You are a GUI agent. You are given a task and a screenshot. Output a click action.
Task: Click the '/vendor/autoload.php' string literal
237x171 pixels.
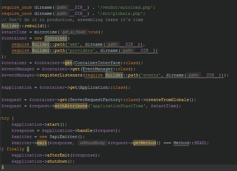125,7
